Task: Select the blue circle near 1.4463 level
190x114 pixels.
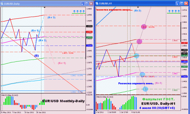Action: [x=142, y=74]
